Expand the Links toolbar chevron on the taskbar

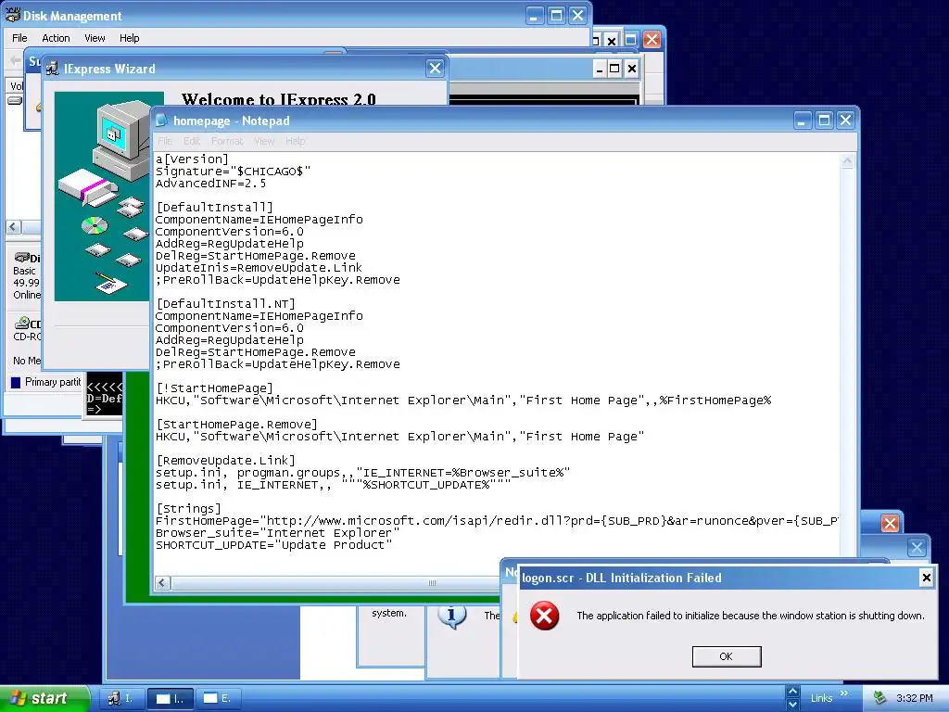pyautogui.click(x=844, y=693)
